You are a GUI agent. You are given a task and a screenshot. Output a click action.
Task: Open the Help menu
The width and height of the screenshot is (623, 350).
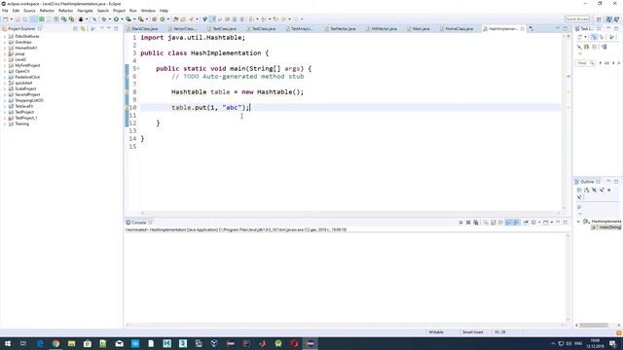point(164,11)
